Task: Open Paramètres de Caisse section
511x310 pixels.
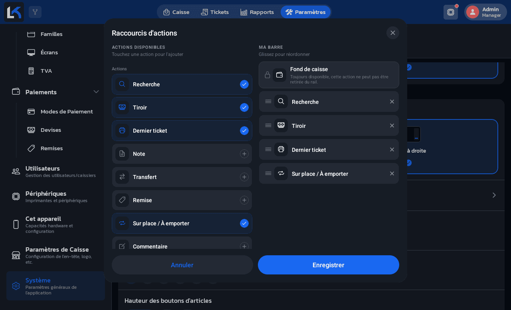Action: 55,255
